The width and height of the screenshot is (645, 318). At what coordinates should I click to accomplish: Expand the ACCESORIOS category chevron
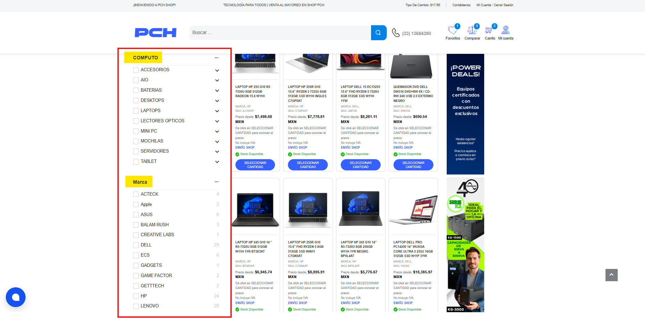217,71
